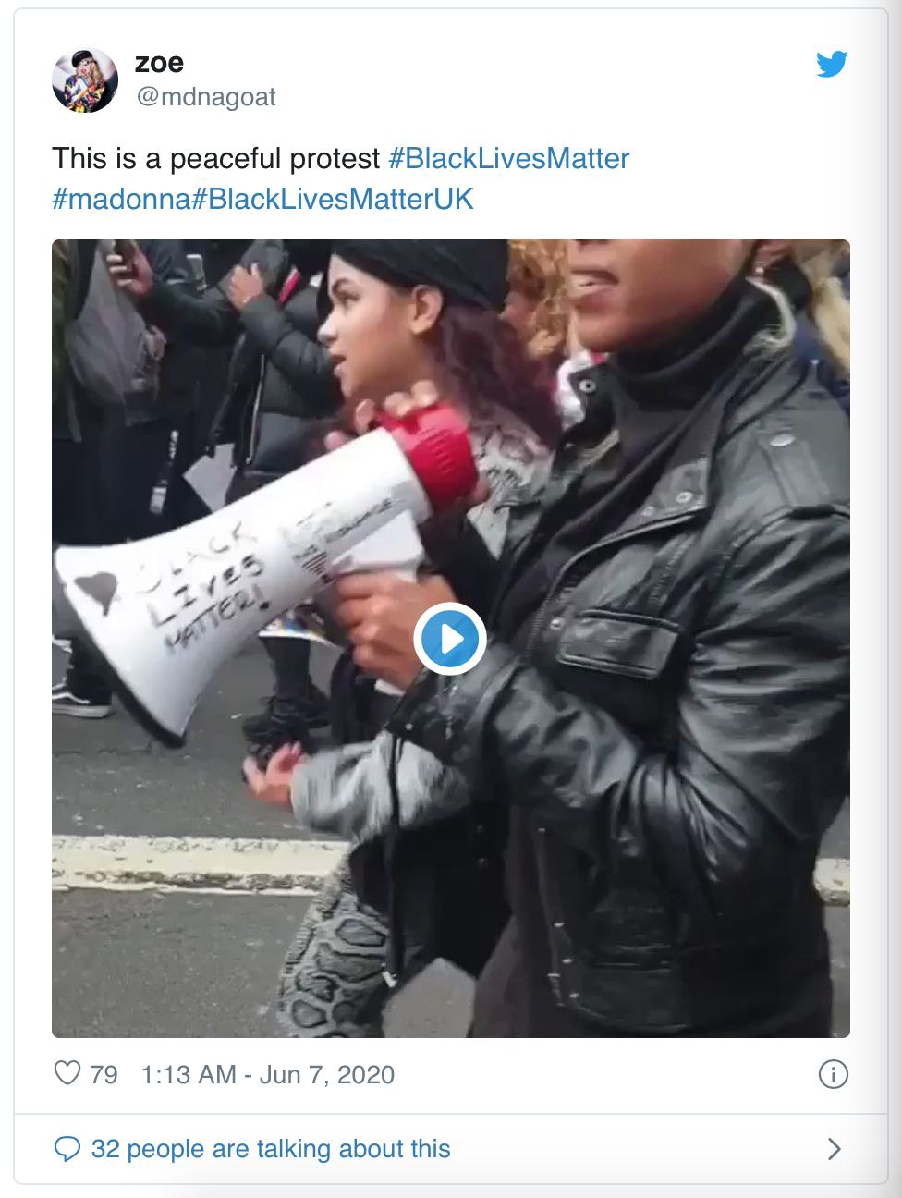Click the 79 likes count
The height and width of the screenshot is (1198, 902).
tap(104, 1074)
